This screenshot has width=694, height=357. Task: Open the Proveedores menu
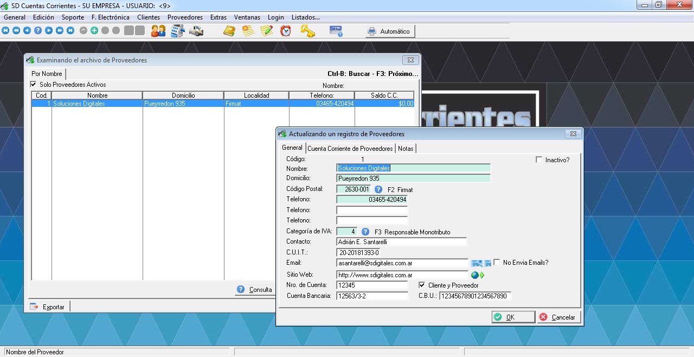(x=185, y=17)
